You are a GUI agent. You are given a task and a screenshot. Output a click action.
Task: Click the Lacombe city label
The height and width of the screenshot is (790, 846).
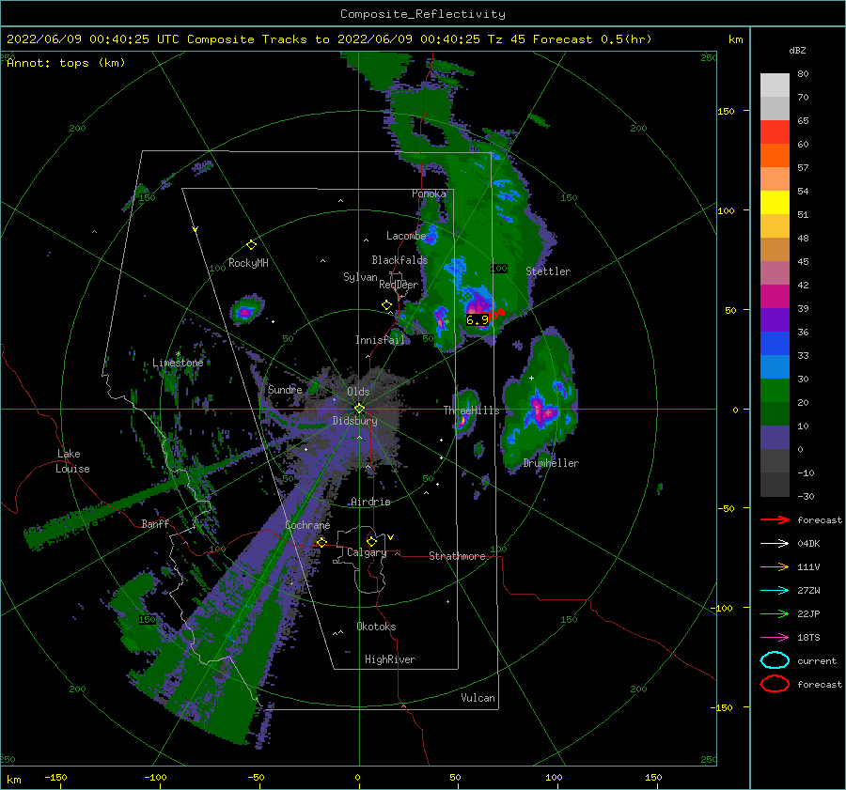(406, 236)
